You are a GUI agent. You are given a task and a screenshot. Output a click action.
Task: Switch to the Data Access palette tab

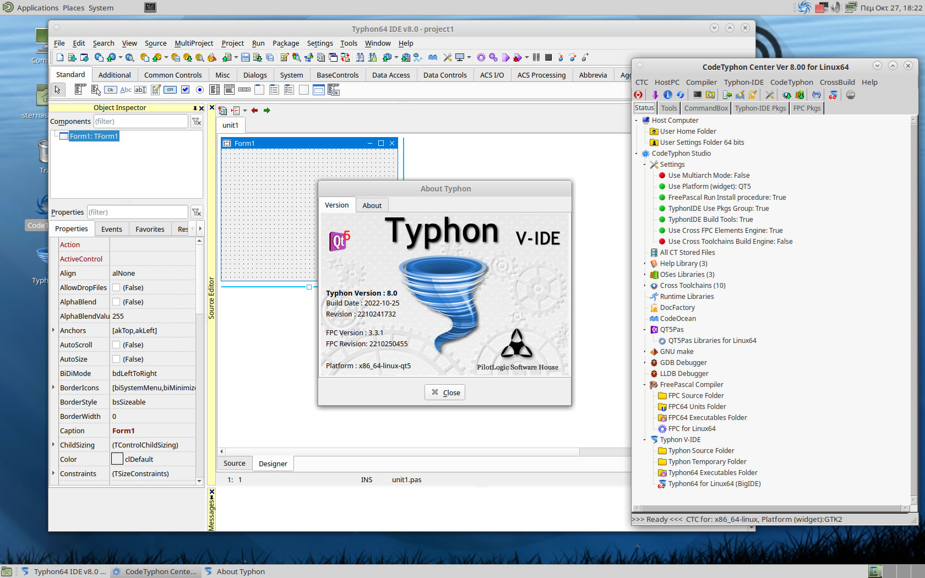391,75
